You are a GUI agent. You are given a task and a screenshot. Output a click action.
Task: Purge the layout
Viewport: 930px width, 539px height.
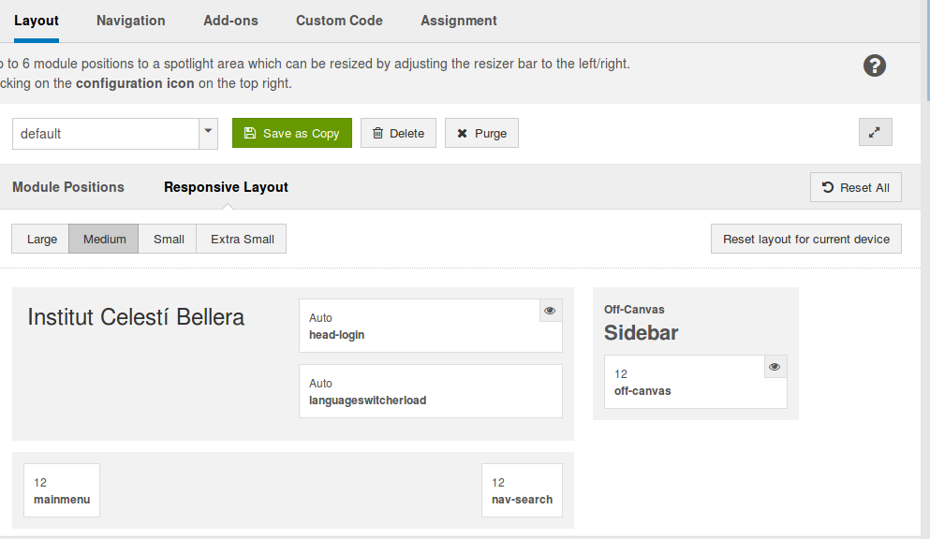pyautogui.click(x=481, y=133)
